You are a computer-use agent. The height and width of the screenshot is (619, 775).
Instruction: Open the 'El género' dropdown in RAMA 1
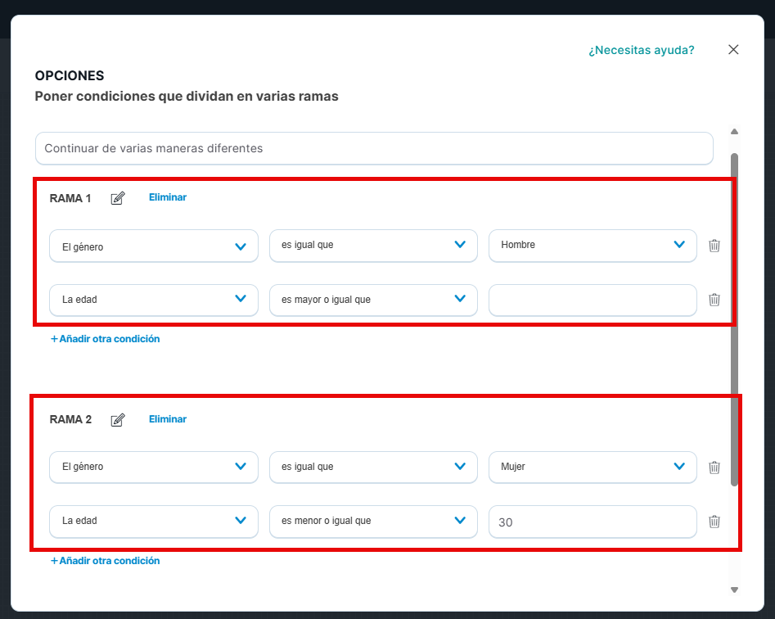pyautogui.click(x=154, y=246)
